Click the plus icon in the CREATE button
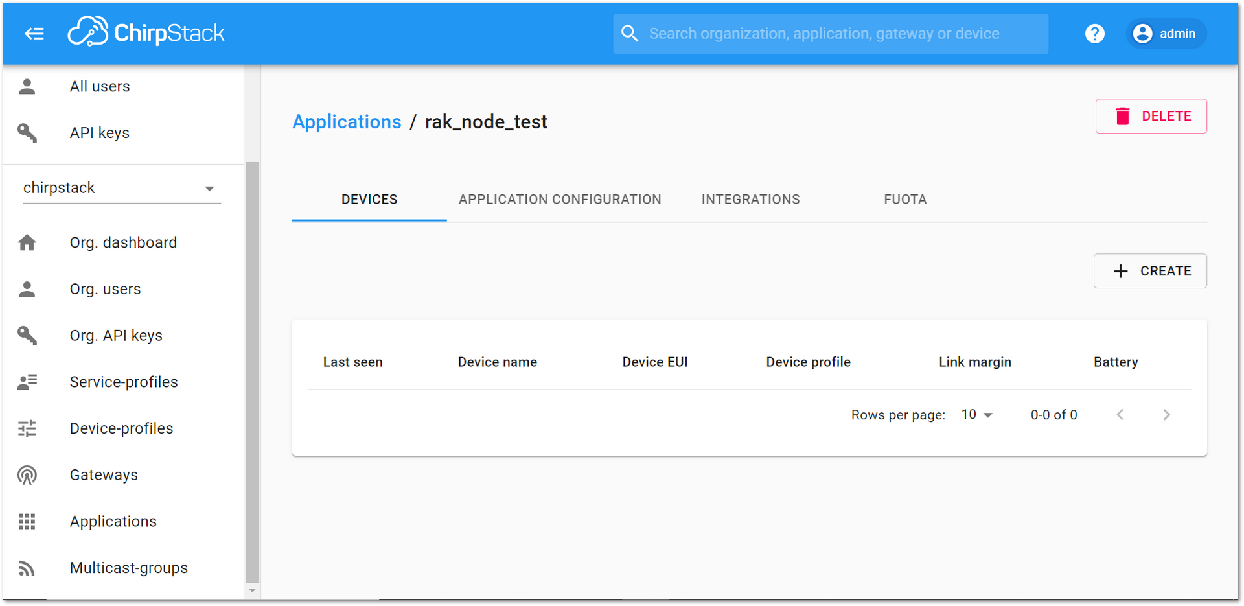This screenshot has width=1244, height=606. pos(1120,271)
